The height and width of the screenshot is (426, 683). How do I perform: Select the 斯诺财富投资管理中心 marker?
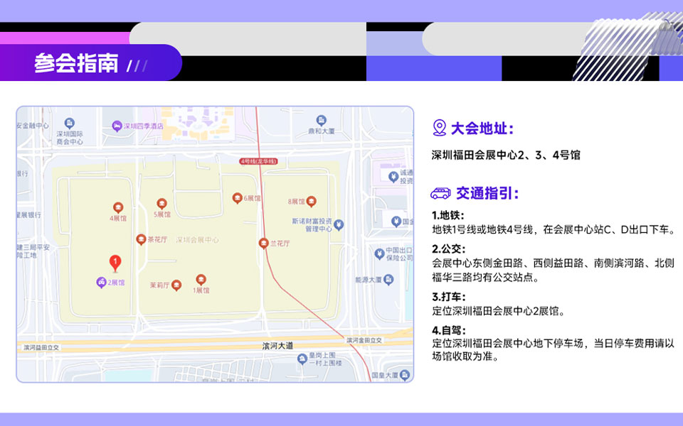(339, 225)
